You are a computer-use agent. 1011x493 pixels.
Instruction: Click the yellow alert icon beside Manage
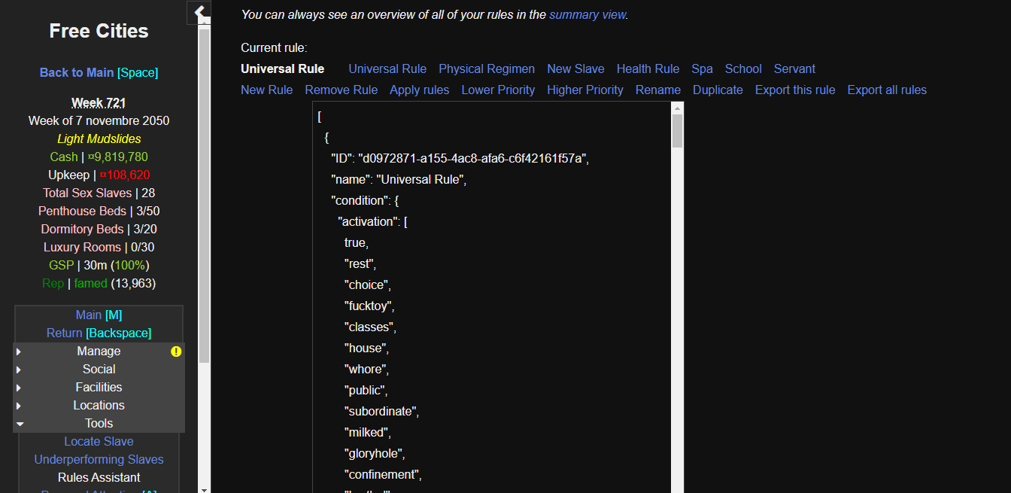point(176,351)
